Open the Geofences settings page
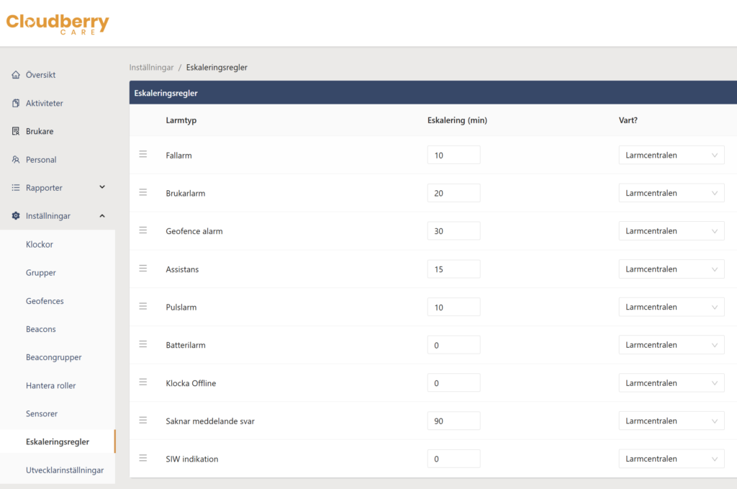This screenshot has height=489, width=737. click(x=45, y=301)
